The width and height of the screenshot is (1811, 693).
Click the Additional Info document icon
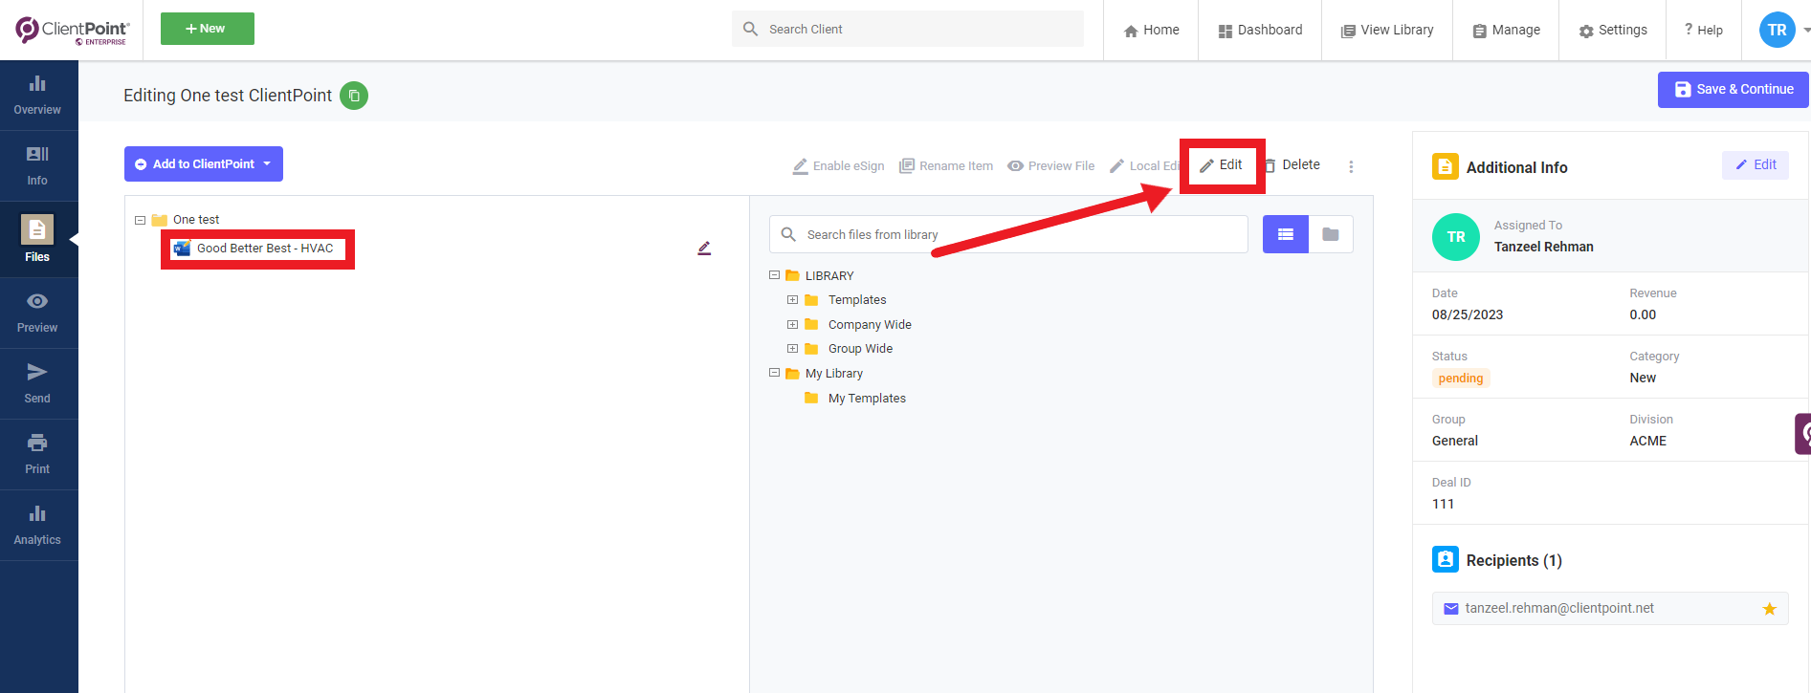(1446, 166)
